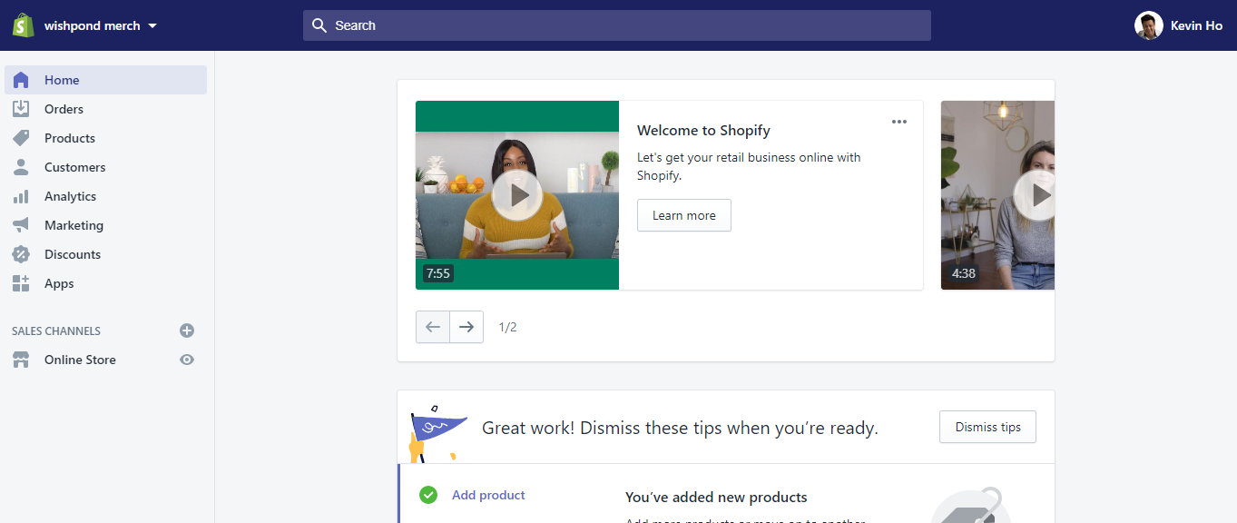This screenshot has width=1237, height=523.
Task: View online store with eye icon
Action: (187, 360)
